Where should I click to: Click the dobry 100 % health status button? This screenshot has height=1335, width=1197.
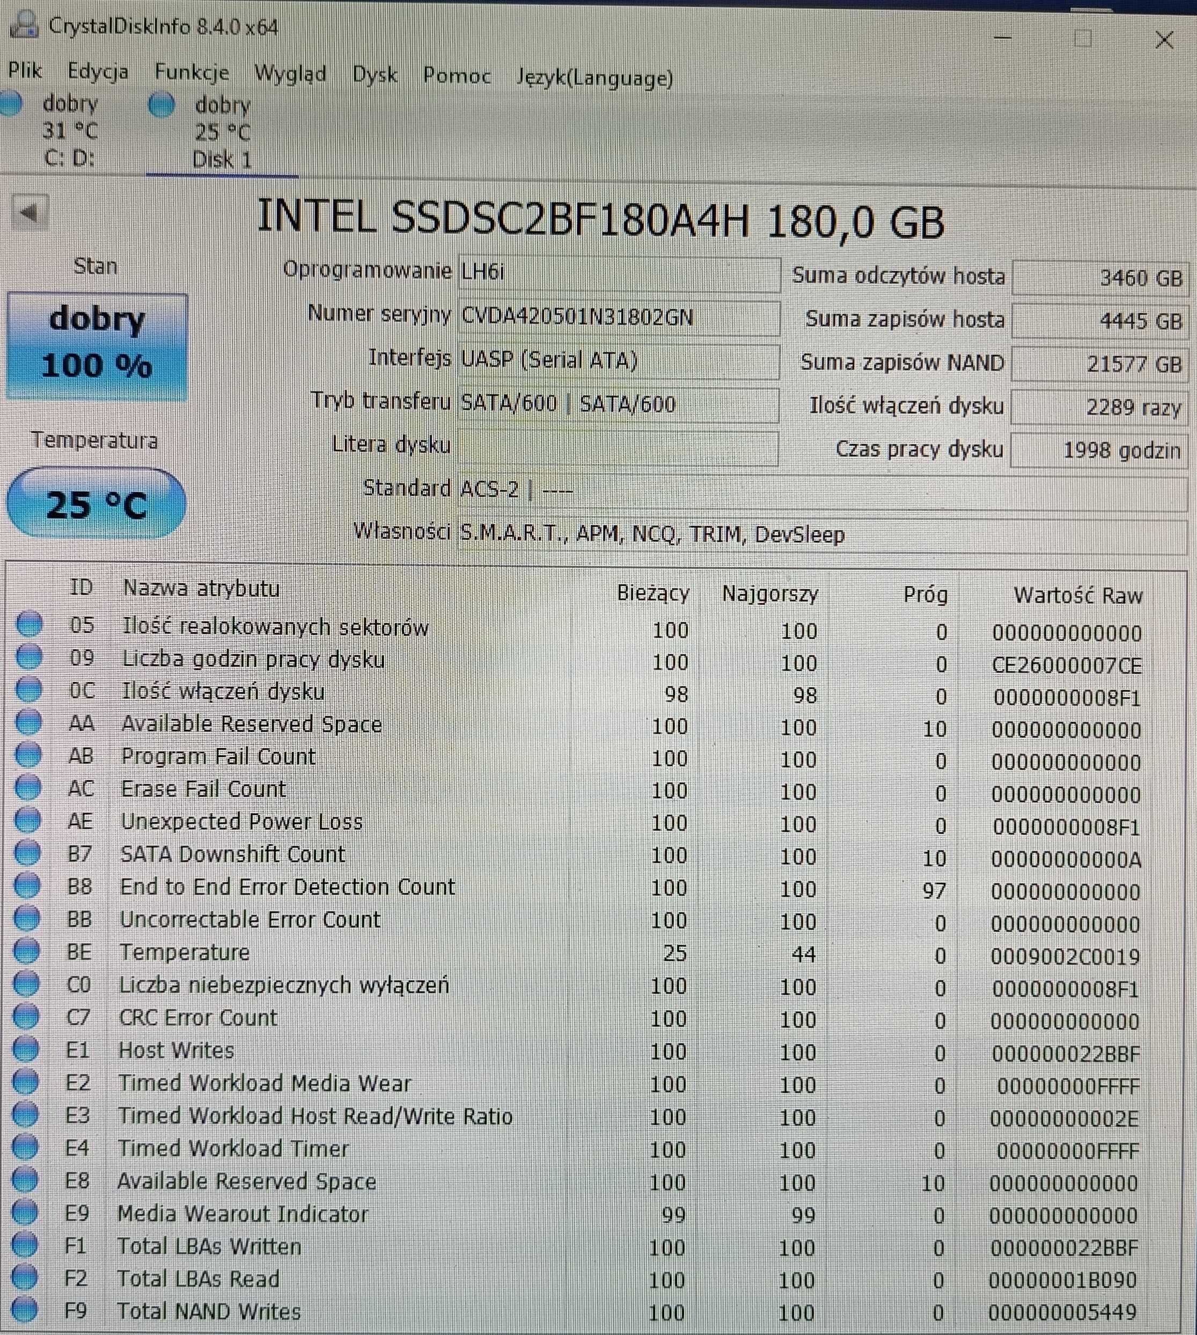tap(97, 346)
